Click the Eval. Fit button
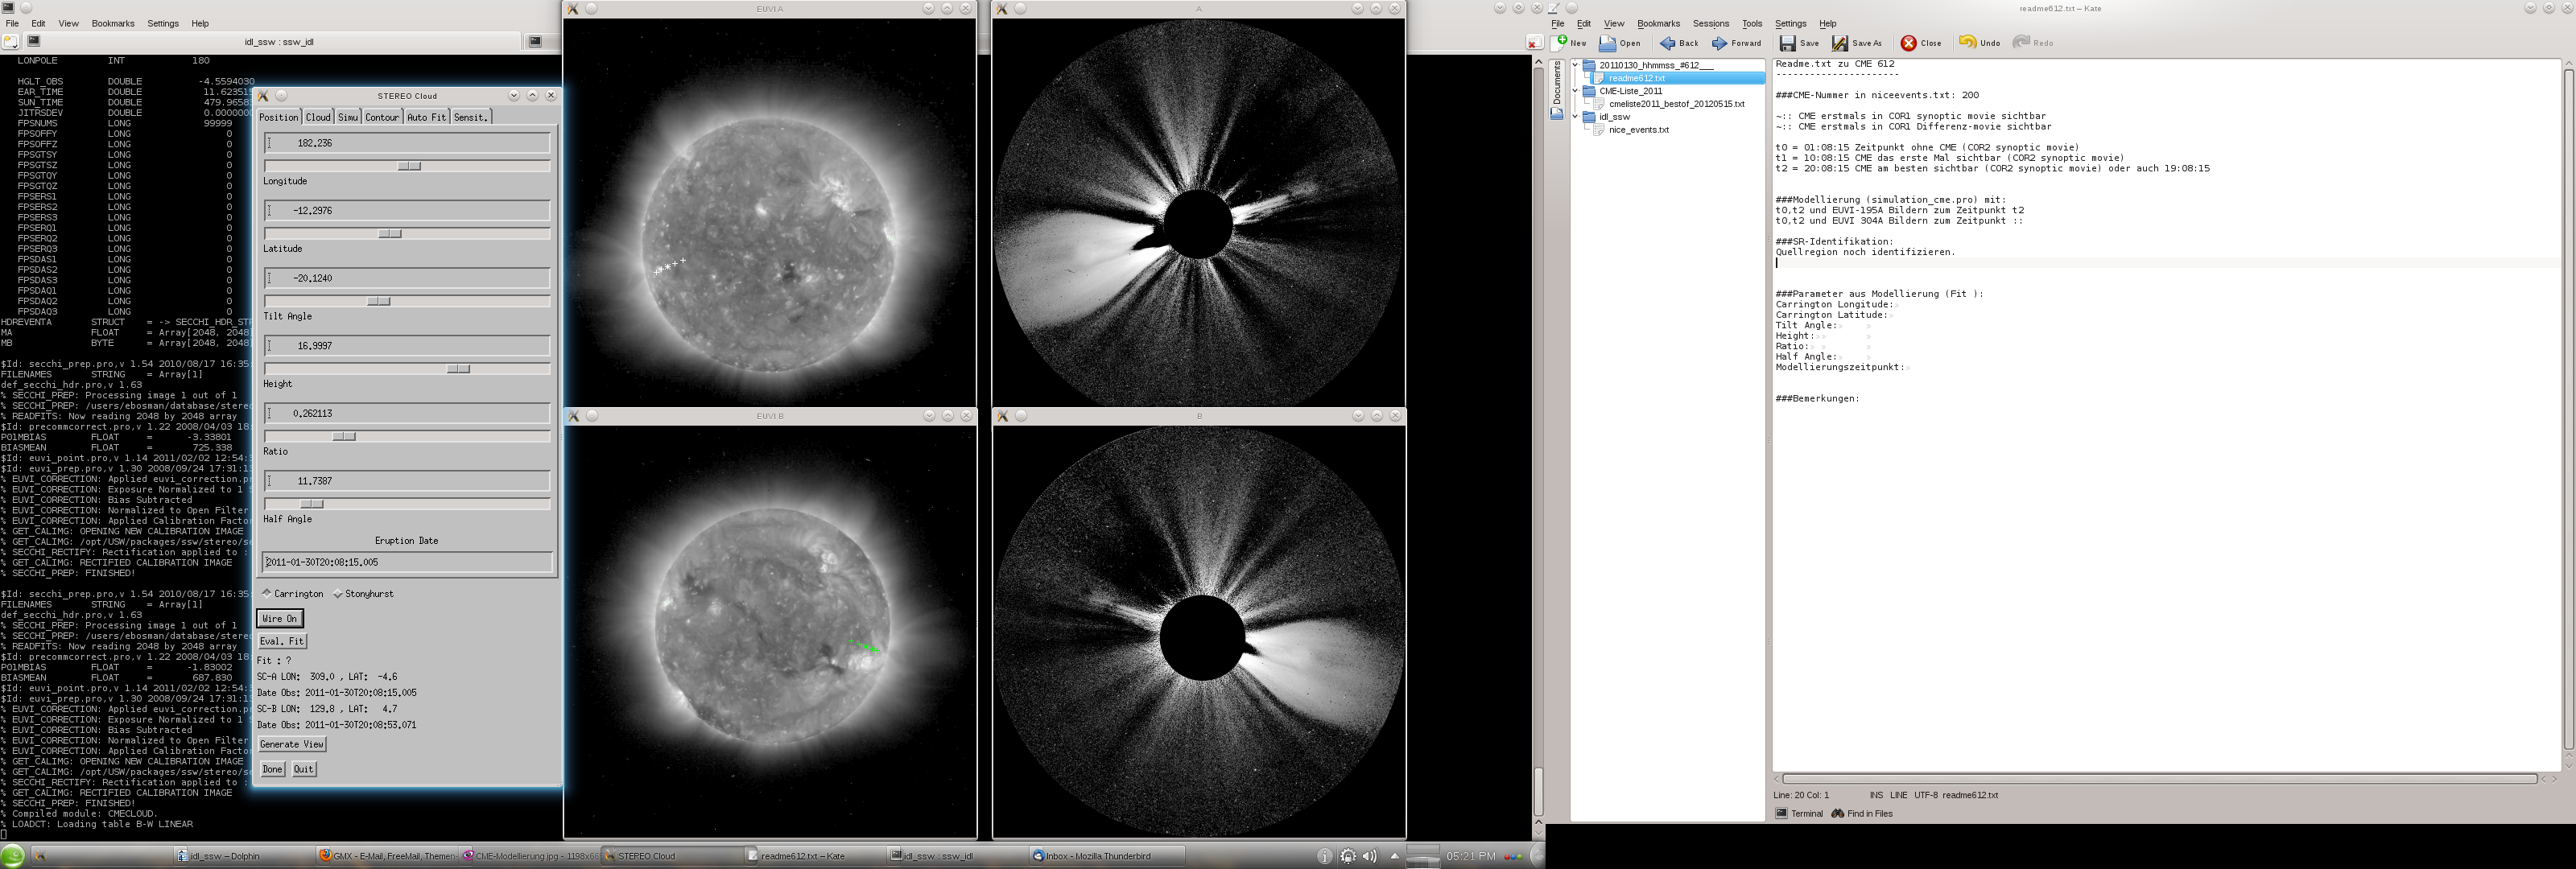Image resolution: width=2576 pixels, height=869 pixels. click(x=282, y=642)
